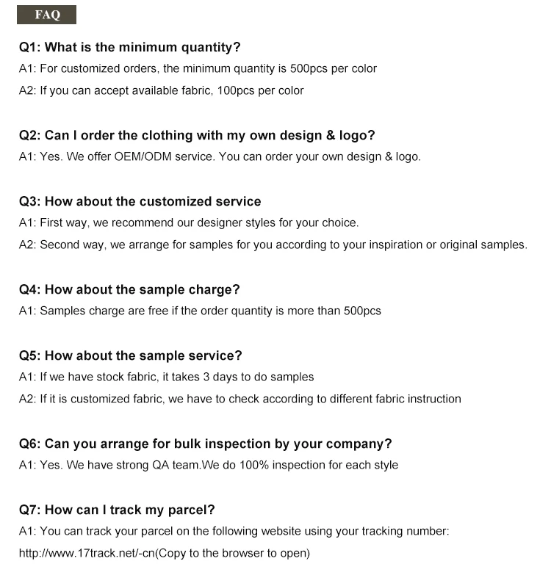Select the Q4 sample charge question
551x575 pixels.
coord(129,289)
